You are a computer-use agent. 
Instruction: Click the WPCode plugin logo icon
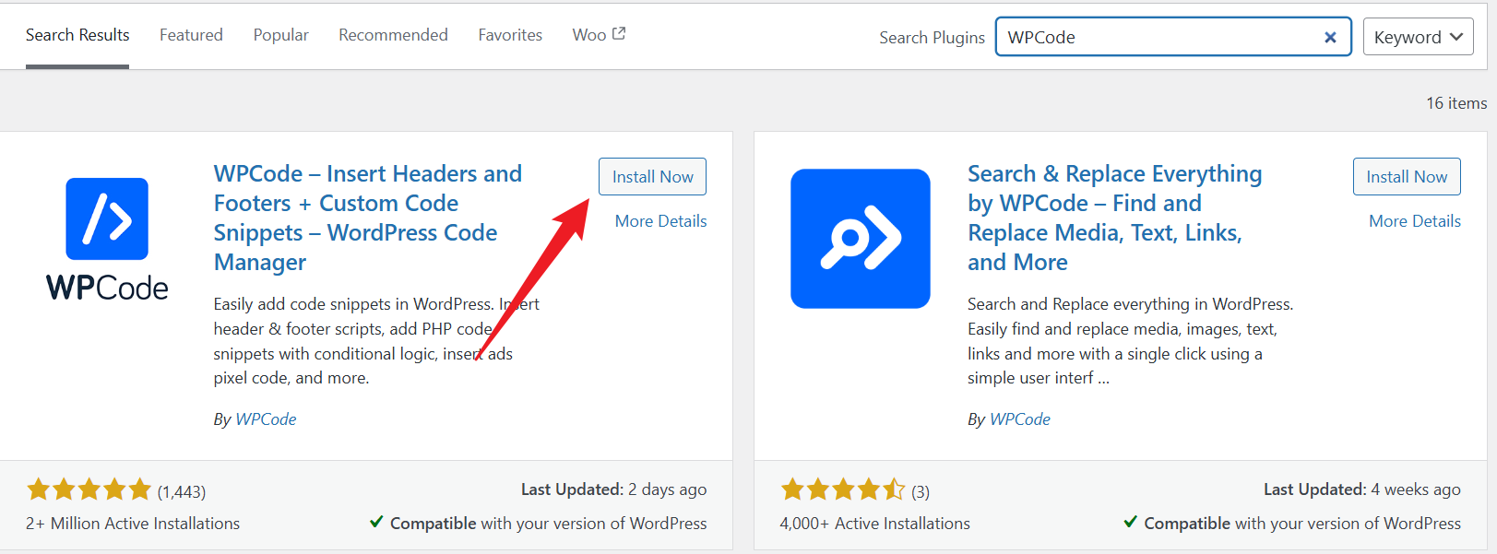(107, 238)
